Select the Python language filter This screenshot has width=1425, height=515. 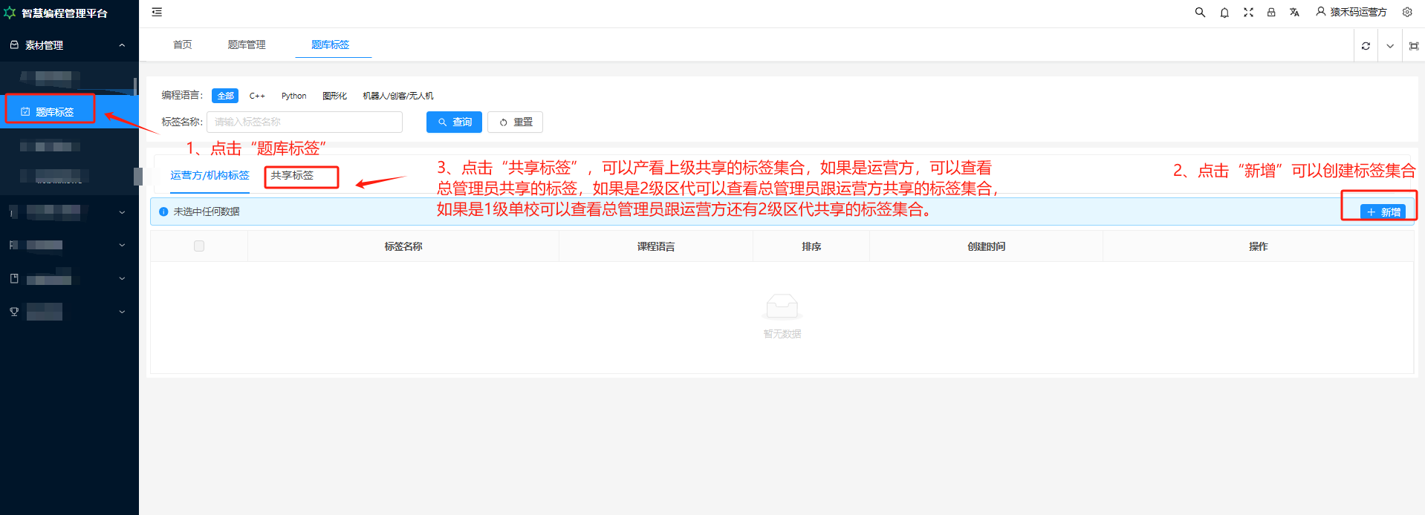[293, 96]
